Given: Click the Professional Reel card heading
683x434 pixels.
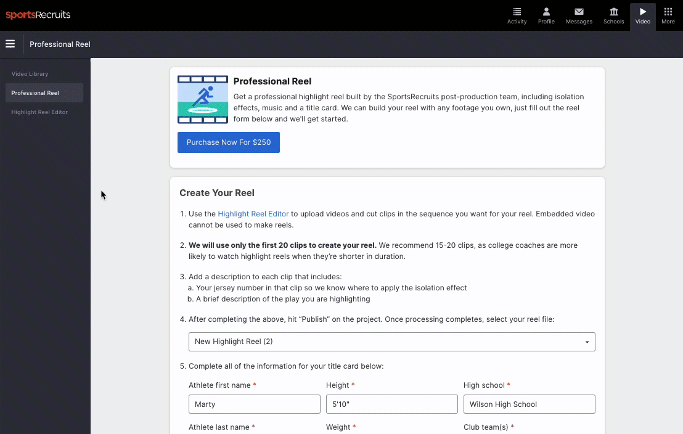Looking at the screenshot, I should click(272, 81).
